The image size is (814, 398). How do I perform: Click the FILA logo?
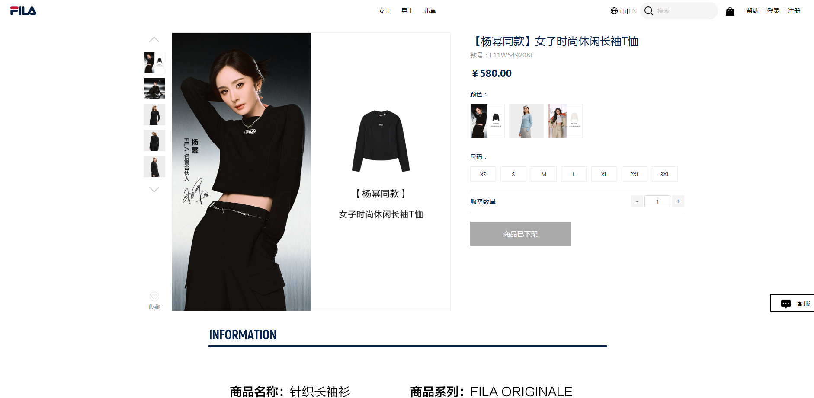coord(23,11)
